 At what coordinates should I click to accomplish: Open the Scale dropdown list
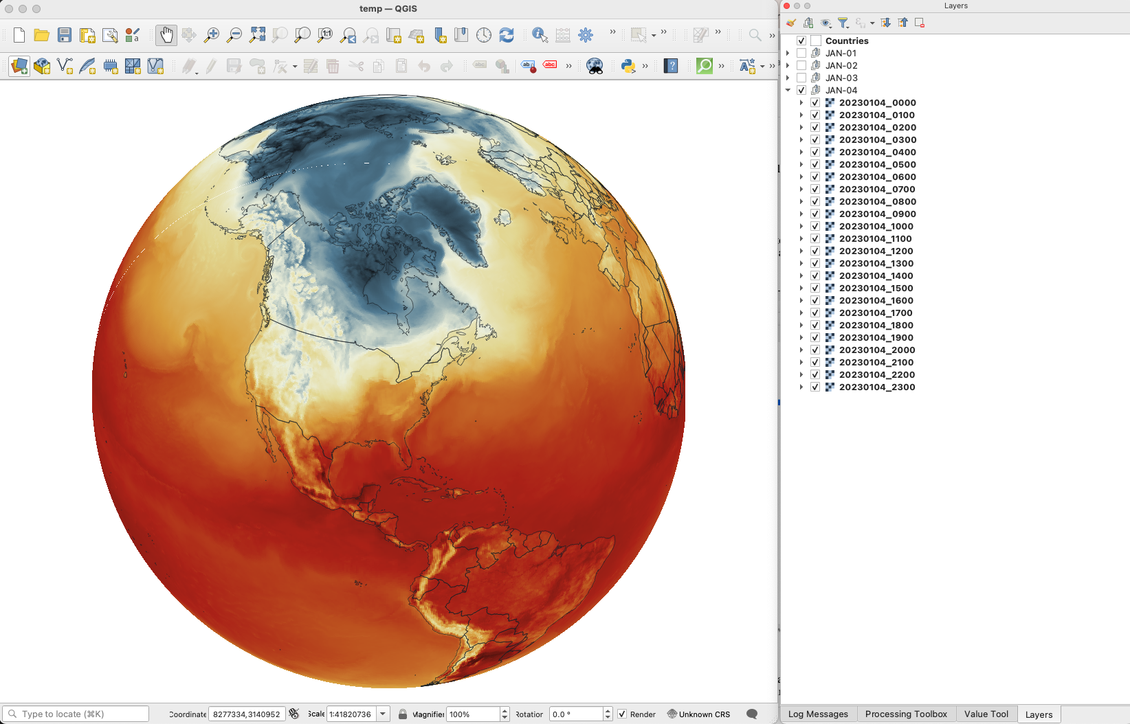click(x=384, y=714)
